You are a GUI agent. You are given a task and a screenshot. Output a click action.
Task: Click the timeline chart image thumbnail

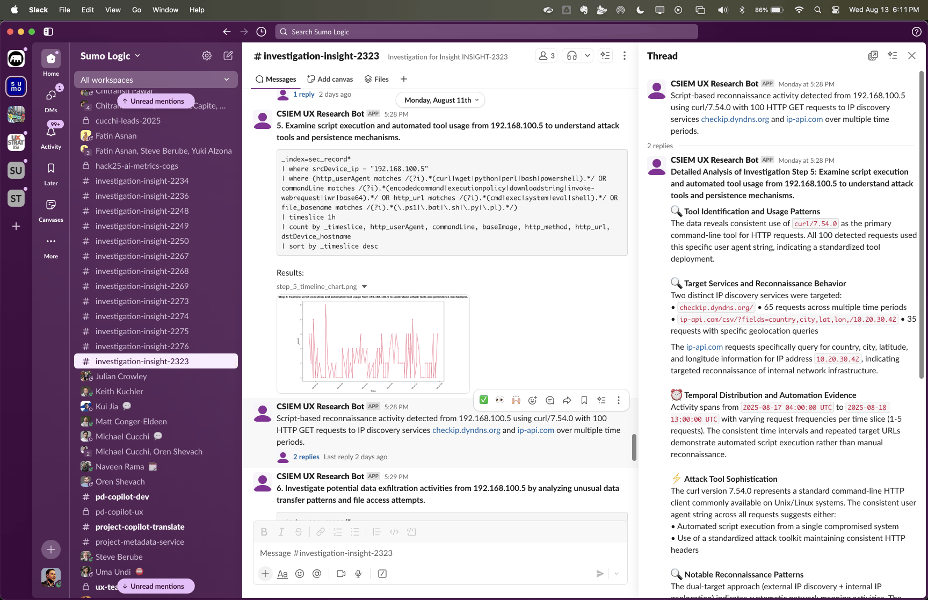click(373, 344)
